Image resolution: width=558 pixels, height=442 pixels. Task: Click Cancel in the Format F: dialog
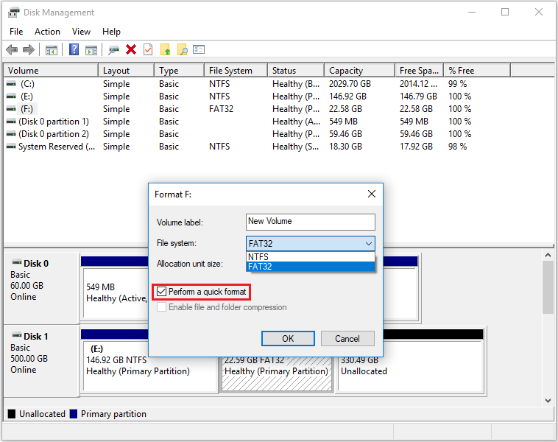[347, 338]
